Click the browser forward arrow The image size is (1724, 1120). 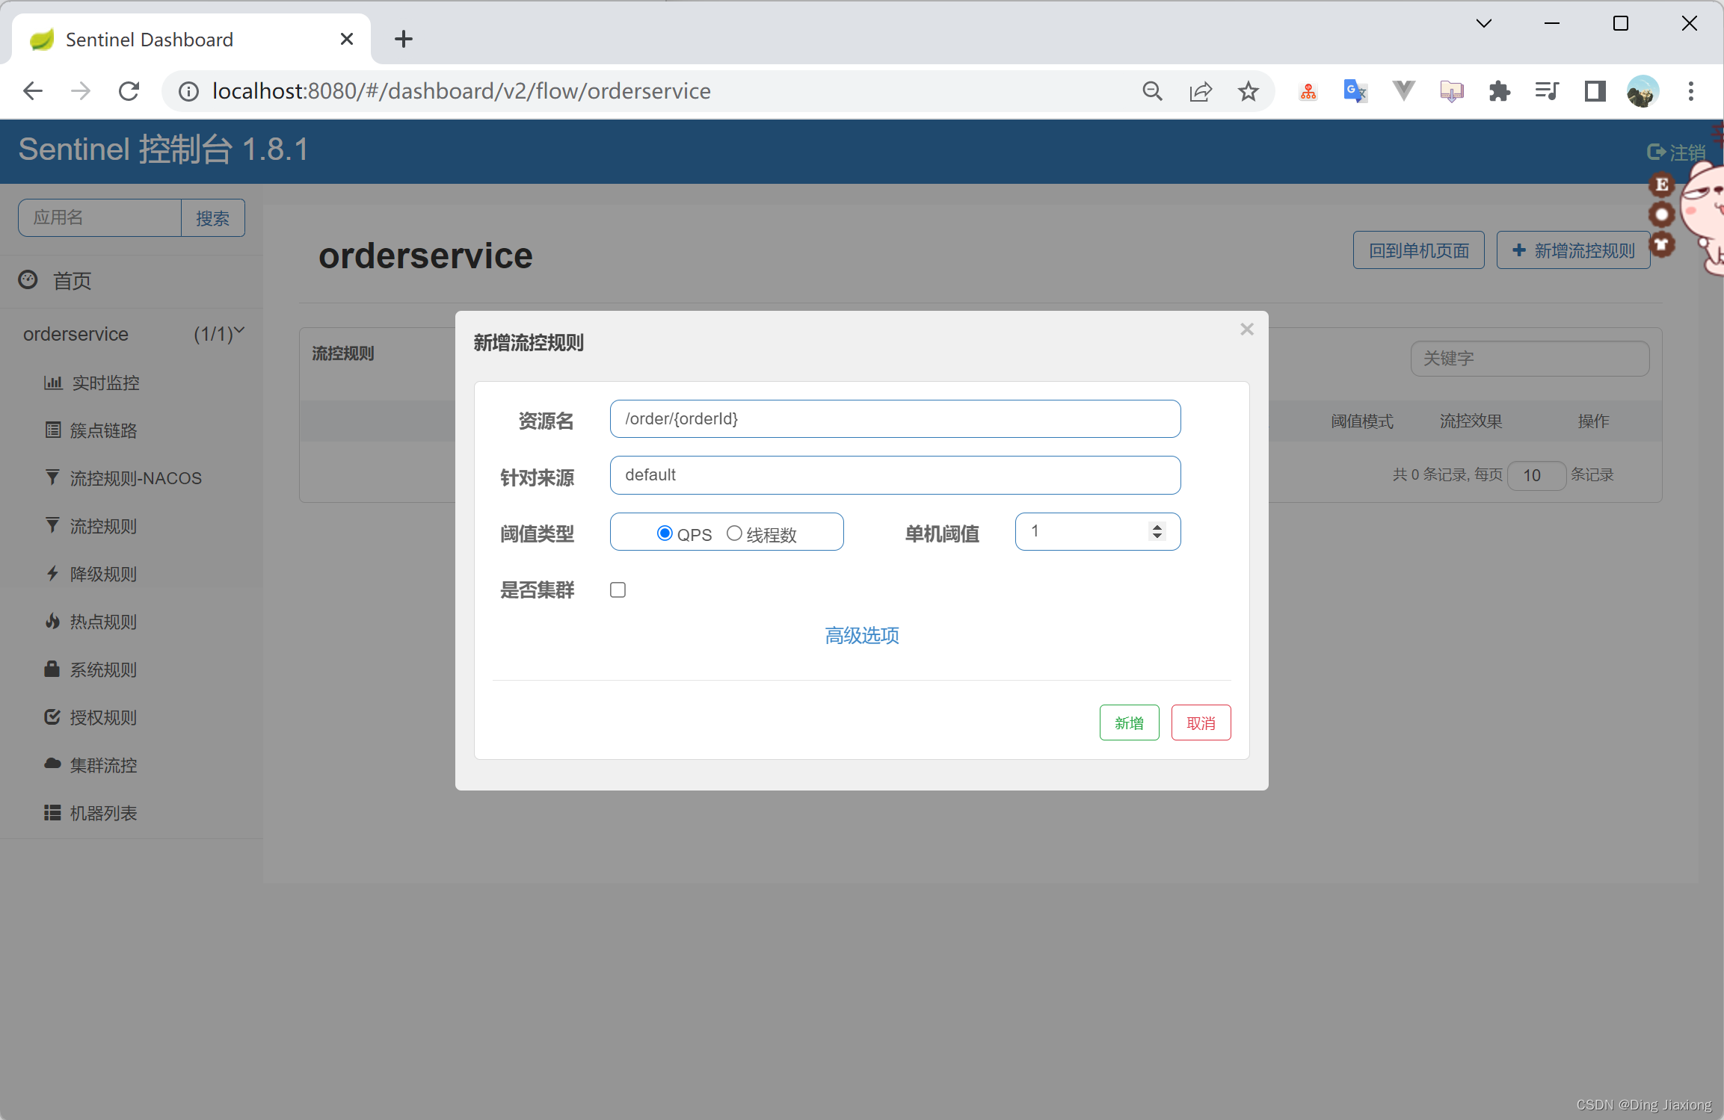coord(81,91)
